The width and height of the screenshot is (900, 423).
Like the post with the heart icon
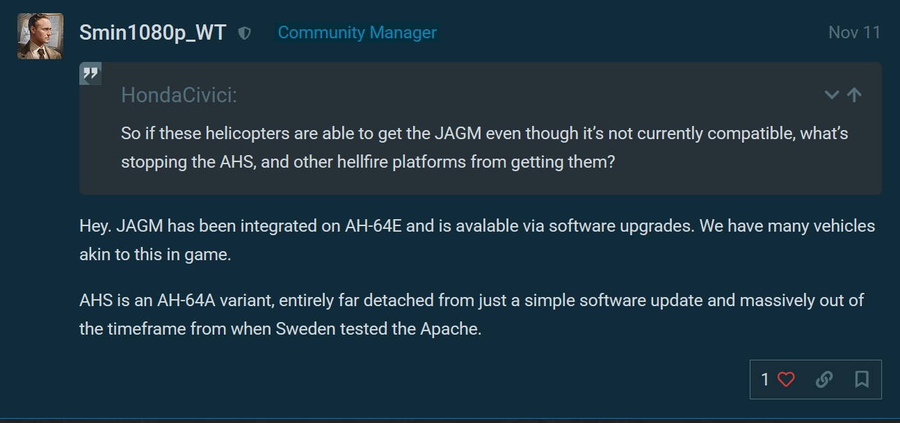point(786,379)
